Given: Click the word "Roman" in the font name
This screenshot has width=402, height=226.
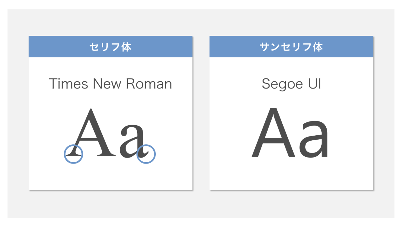Looking at the screenshot, I should 149,84.
